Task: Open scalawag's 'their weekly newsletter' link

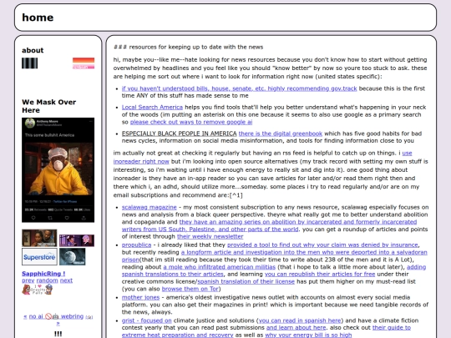Action: (x=210, y=236)
